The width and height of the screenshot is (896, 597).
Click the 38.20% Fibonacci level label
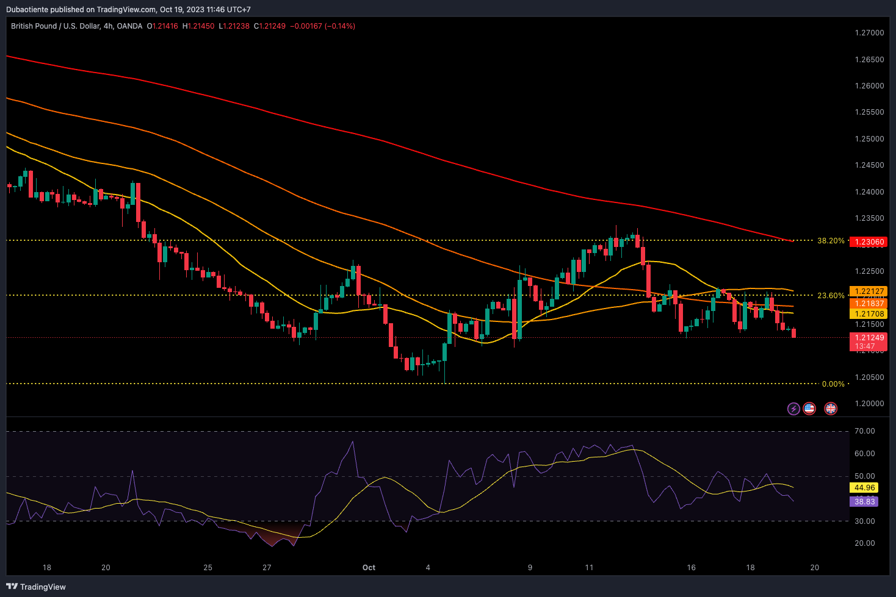(831, 241)
